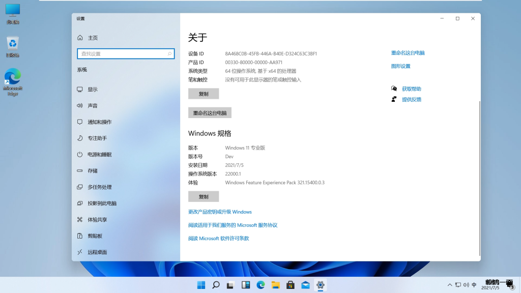Go to 远程桌面 remote desktop page
This screenshot has width=521, height=293.
click(97, 252)
